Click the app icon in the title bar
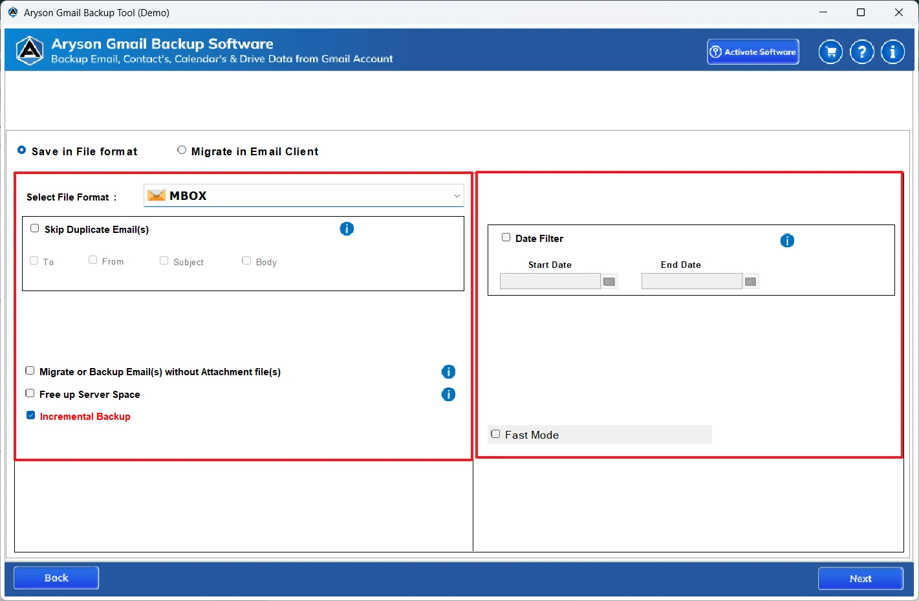919x601 pixels. click(13, 12)
